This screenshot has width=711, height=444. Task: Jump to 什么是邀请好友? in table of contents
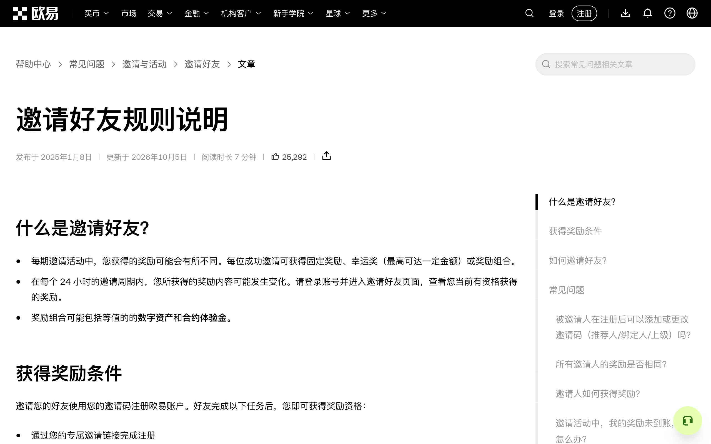click(x=582, y=202)
